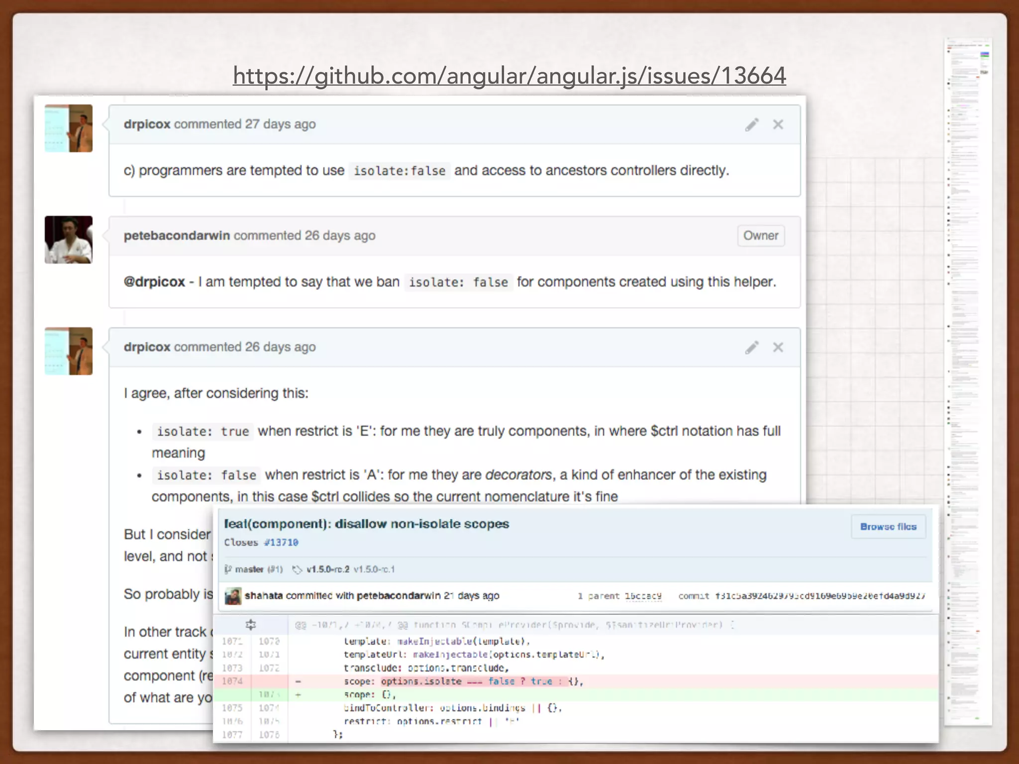Click the Owner badge on petebacondarwin's comment
This screenshot has width=1019, height=764.
tap(761, 236)
